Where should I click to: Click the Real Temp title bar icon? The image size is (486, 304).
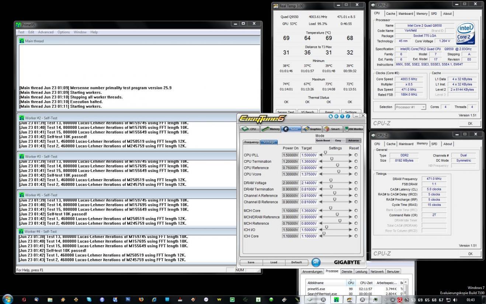[275, 6]
